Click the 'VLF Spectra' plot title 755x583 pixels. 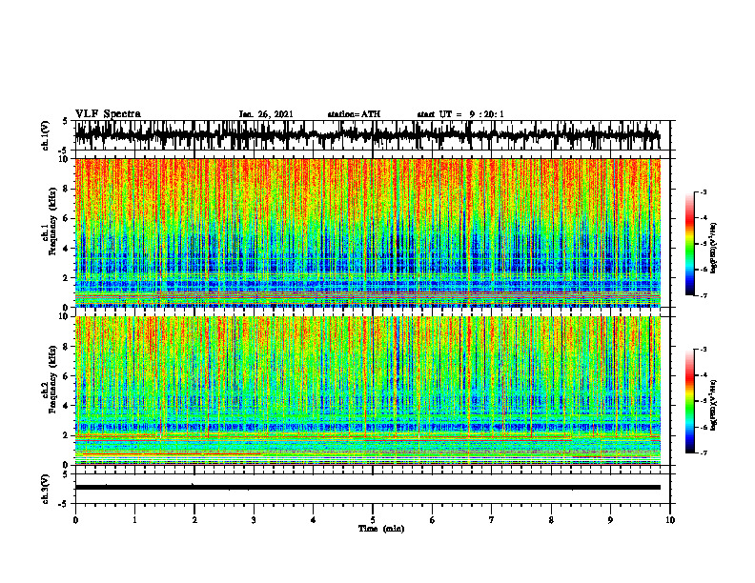[x=108, y=114]
